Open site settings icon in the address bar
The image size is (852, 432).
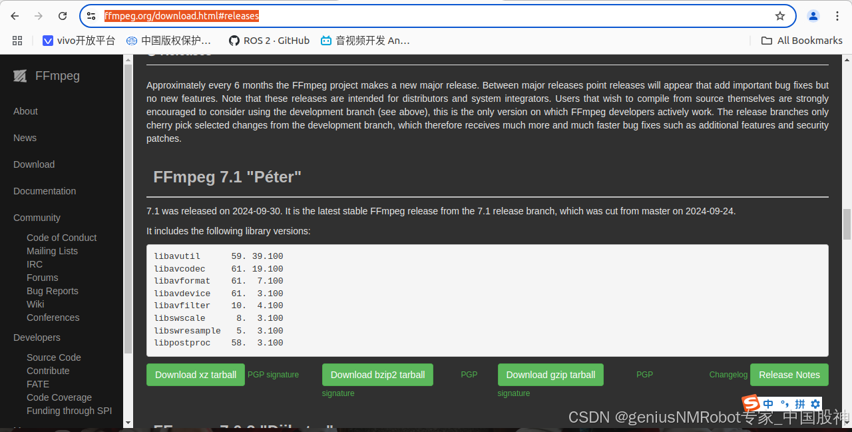coord(91,15)
